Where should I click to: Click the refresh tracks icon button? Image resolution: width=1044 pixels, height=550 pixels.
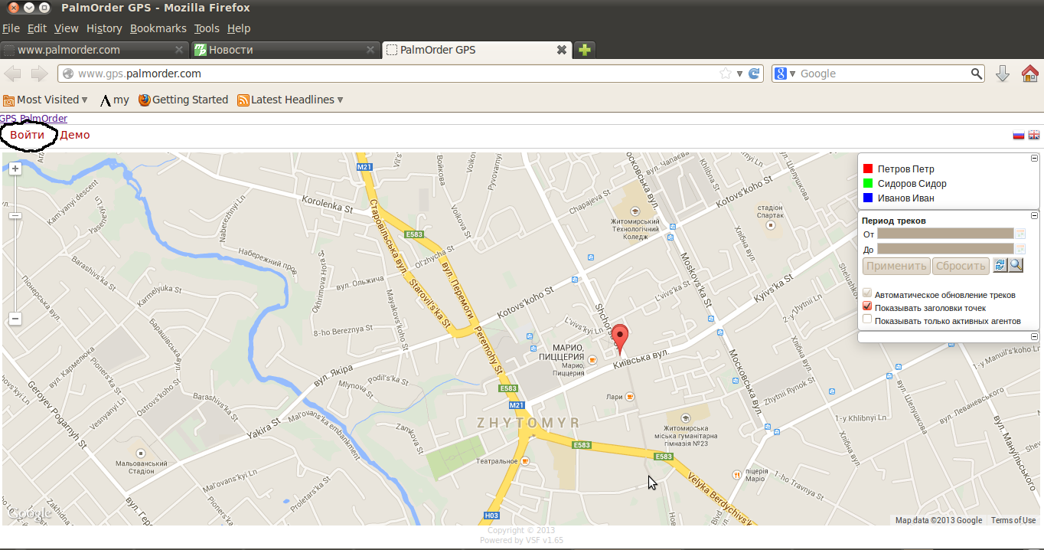tap(1000, 265)
